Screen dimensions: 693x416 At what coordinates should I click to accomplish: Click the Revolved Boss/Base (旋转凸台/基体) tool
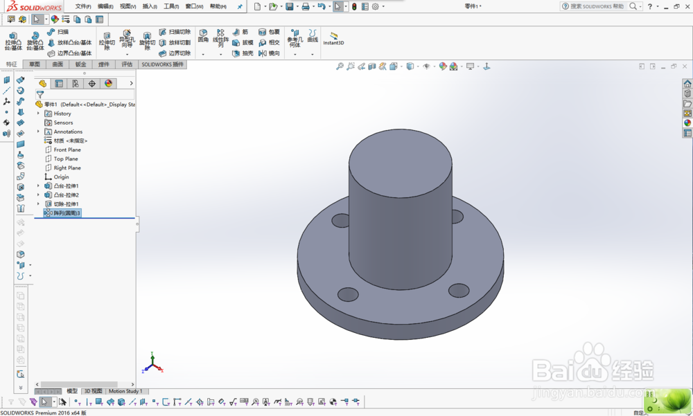[35, 42]
